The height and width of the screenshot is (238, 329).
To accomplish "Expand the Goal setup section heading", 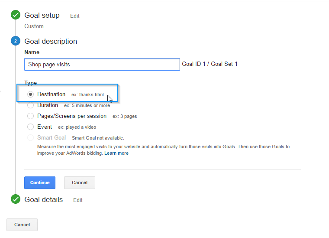I will point(42,15).
